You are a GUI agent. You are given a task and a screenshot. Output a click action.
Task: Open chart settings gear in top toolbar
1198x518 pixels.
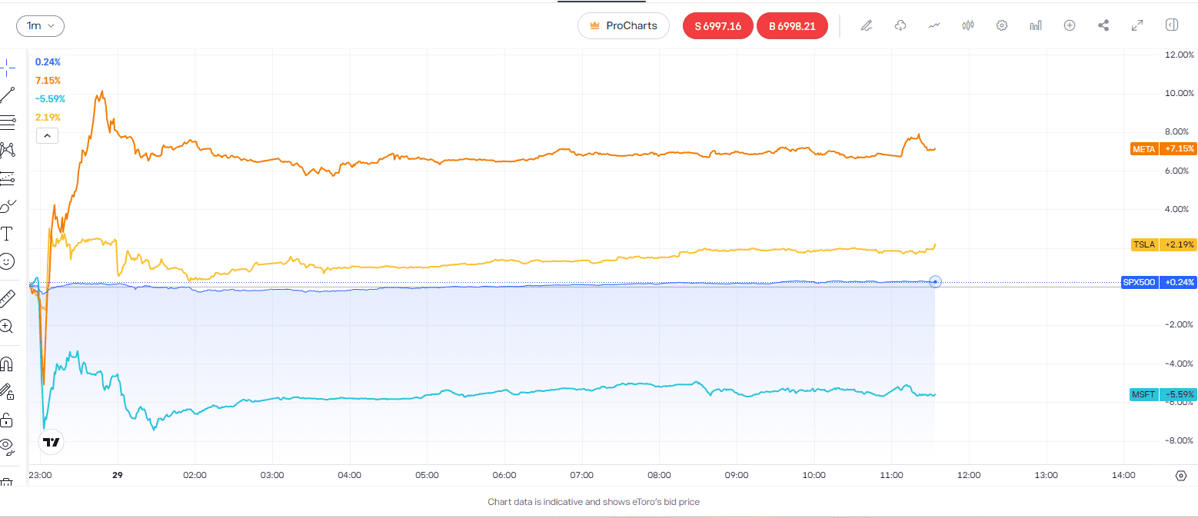click(1002, 25)
